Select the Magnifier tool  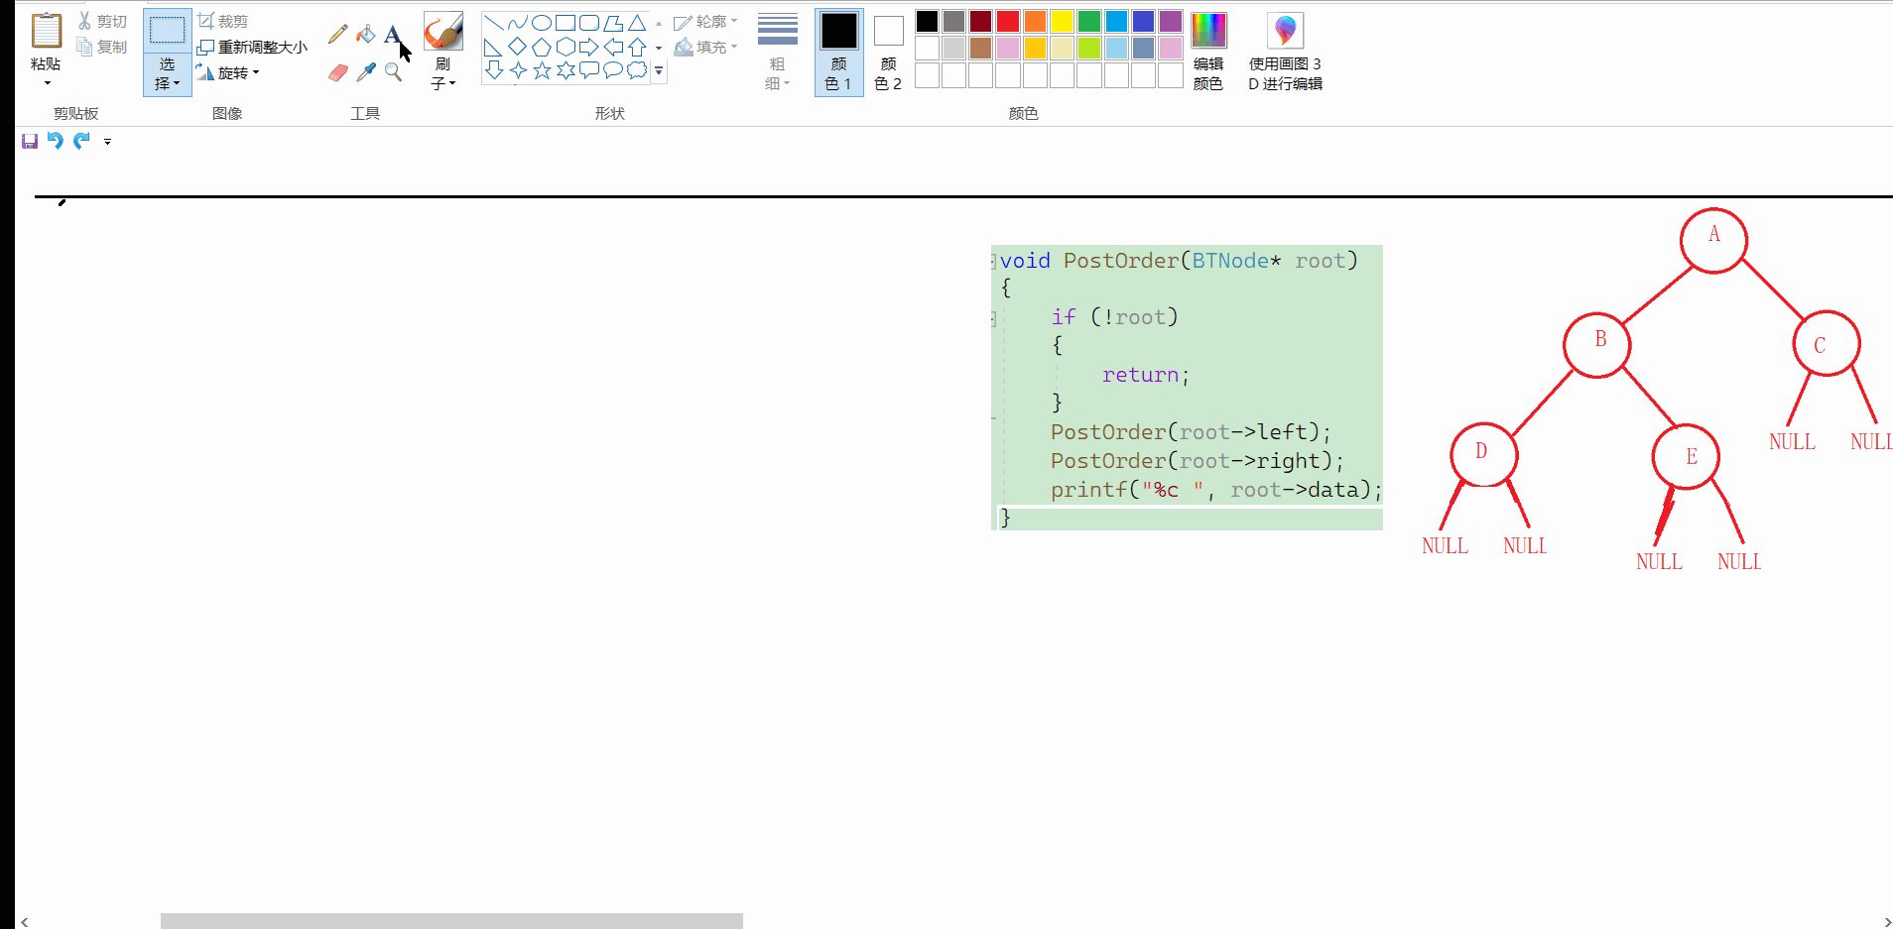(393, 72)
